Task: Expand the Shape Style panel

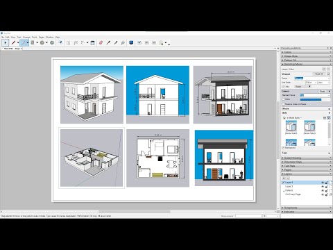Action: (x=306, y=56)
